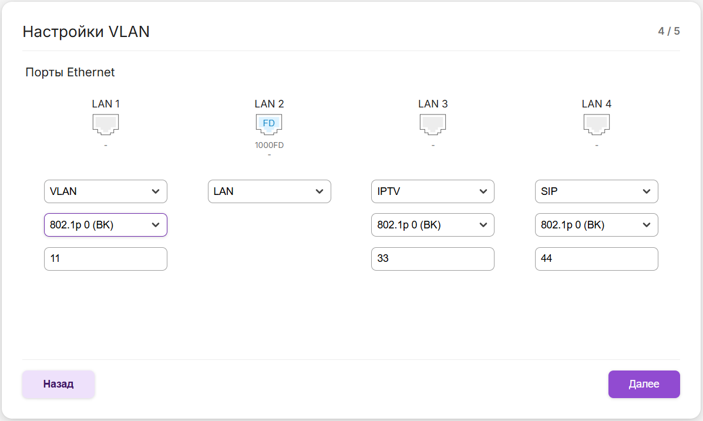Open the LAN 1 mode dropdown showing VLAN

click(x=106, y=191)
